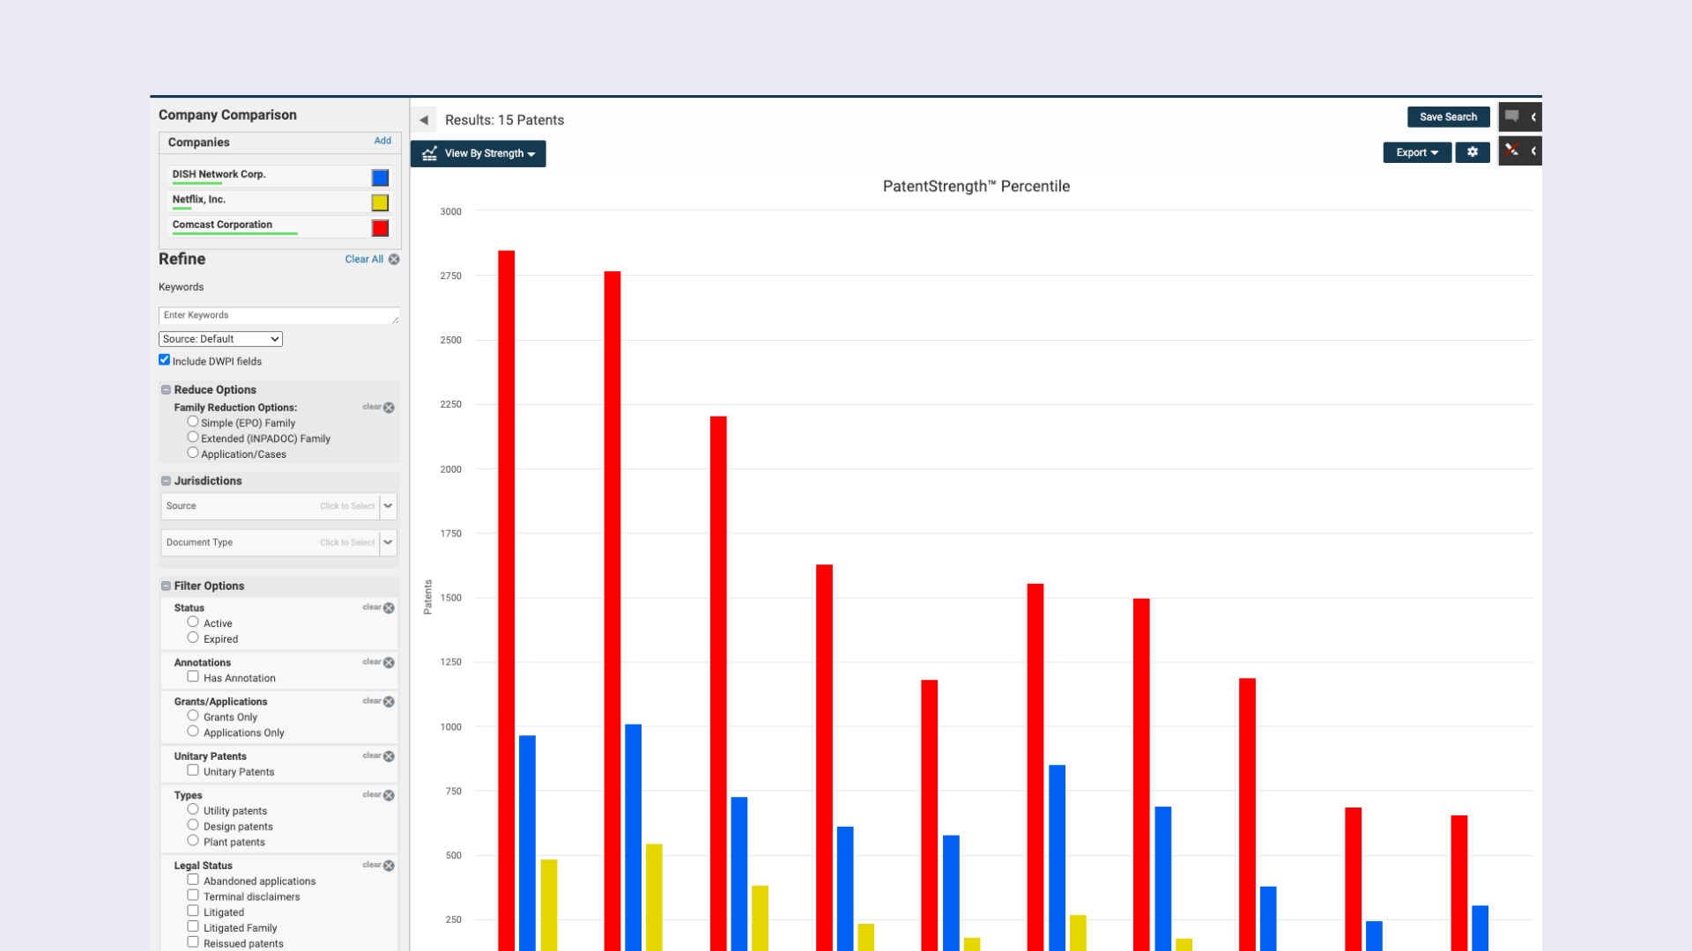This screenshot has height=951, width=1692.
Task: Collapse the left panel with the back arrow
Action: tap(424, 120)
